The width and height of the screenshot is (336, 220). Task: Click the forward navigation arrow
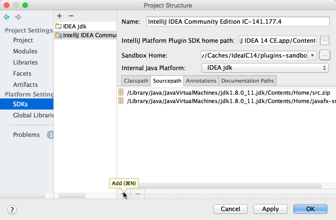click(x=19, y=17)
